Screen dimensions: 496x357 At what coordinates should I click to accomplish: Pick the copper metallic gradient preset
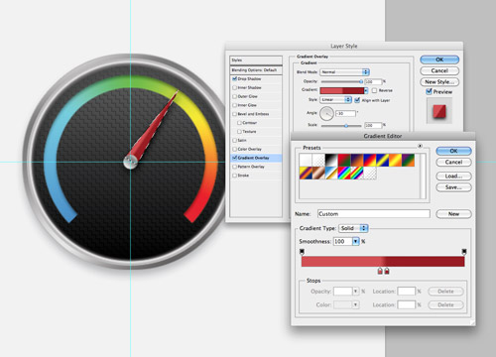318,173
